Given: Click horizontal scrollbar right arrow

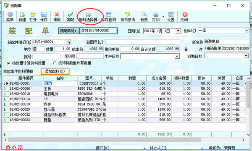Looking at the screenshot, I should [x=243, y=140].
